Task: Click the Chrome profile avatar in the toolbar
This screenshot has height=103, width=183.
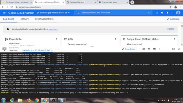Action: coord(176,7)
